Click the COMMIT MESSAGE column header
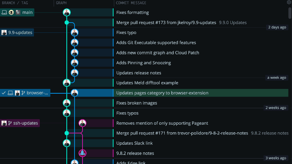This screenshot has height=164, width=292. pyautogui.click(x=131, y=3)
